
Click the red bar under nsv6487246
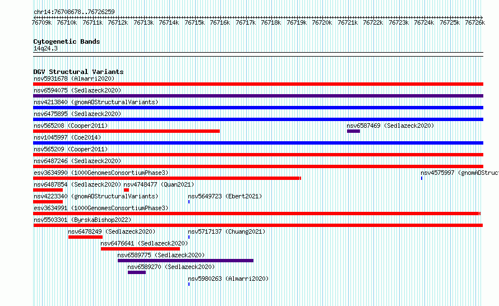tap(258, 166)
